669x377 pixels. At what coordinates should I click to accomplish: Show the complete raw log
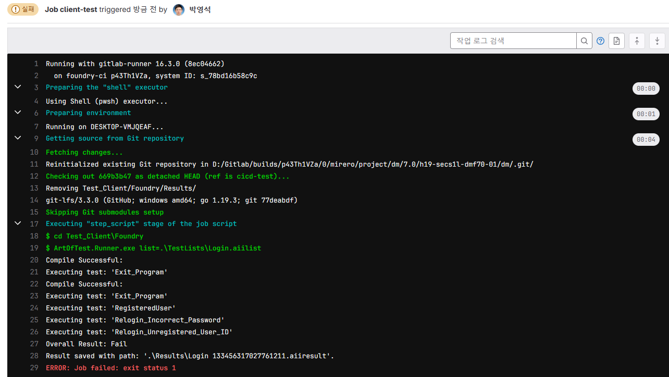coord(616,41)
